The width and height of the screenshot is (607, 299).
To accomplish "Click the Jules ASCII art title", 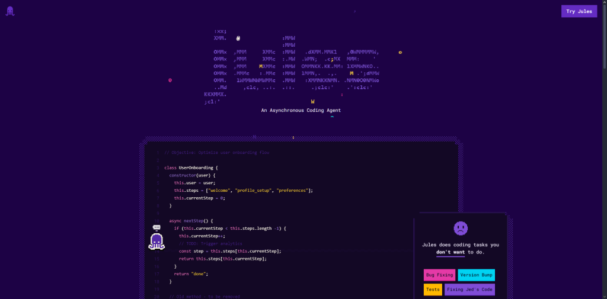I will pos(292,66).
